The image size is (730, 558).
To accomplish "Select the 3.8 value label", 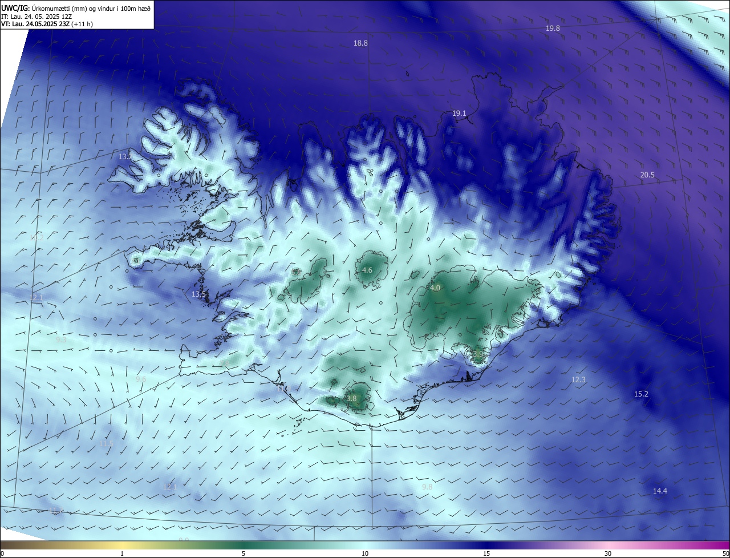I will (351, 399).
